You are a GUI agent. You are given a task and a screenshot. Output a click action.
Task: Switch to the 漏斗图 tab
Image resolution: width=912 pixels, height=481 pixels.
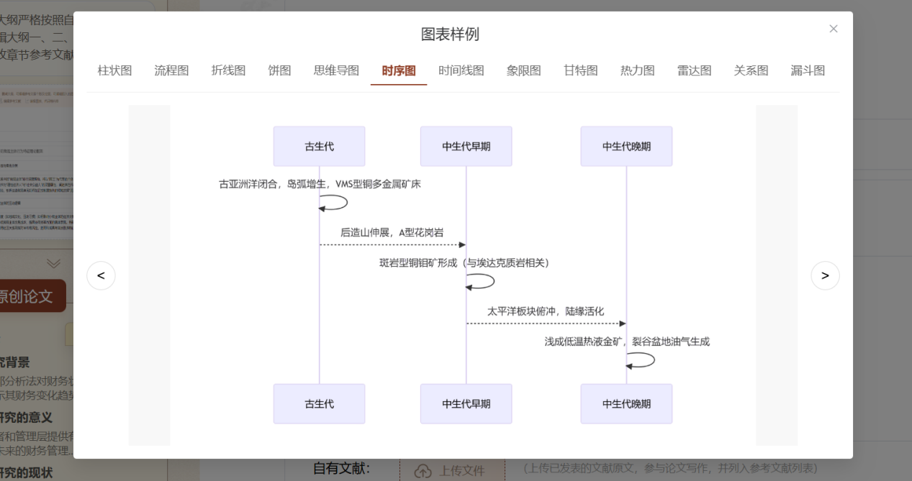[x=808, y=70]
